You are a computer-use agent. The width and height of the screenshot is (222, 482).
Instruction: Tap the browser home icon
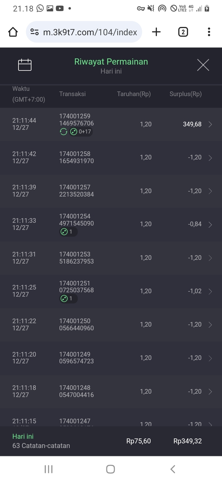13,32
